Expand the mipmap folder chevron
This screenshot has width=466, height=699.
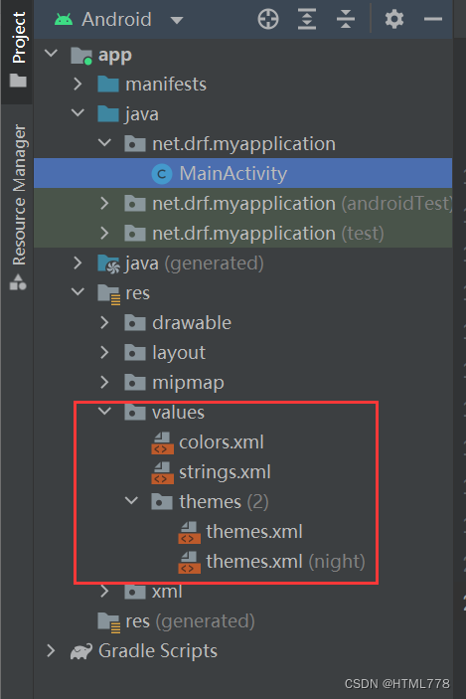104,383
